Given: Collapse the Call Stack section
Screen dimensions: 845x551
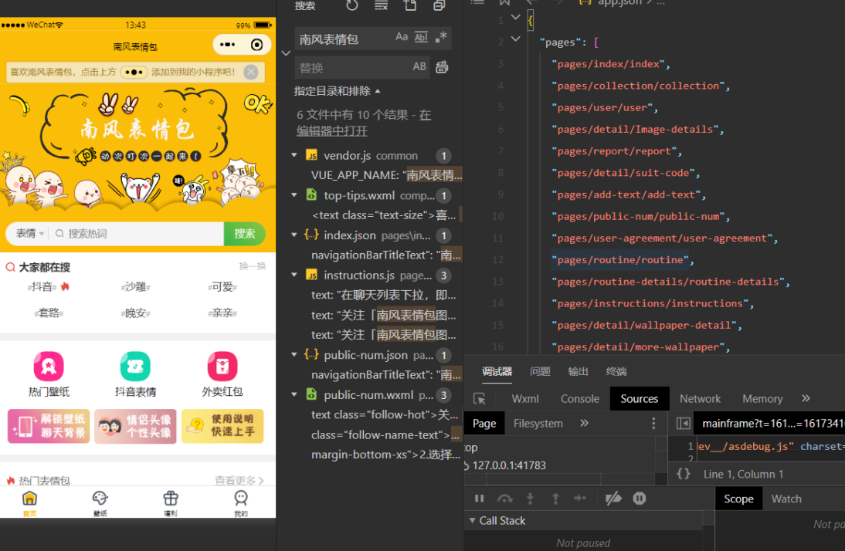Looking at the screenshot, I should (x=497, y=520).
